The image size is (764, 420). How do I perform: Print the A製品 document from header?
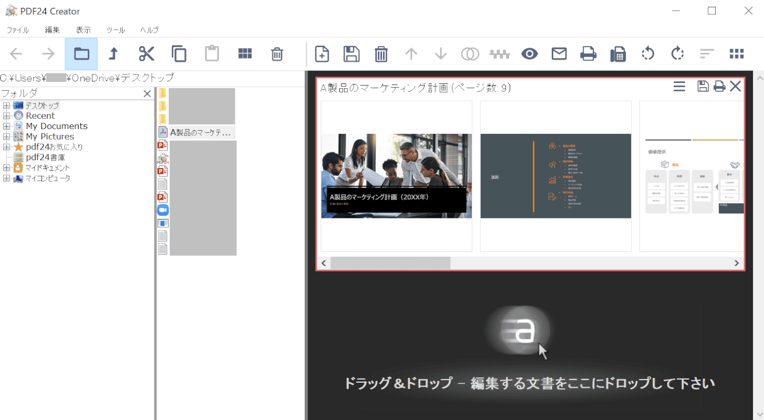coord(719,87)
